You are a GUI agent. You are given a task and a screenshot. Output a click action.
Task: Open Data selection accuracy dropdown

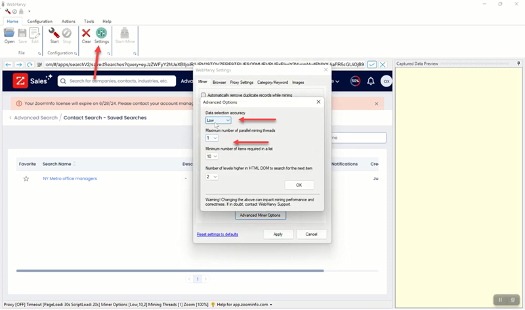pyautogui.click(x=218, y=121)
